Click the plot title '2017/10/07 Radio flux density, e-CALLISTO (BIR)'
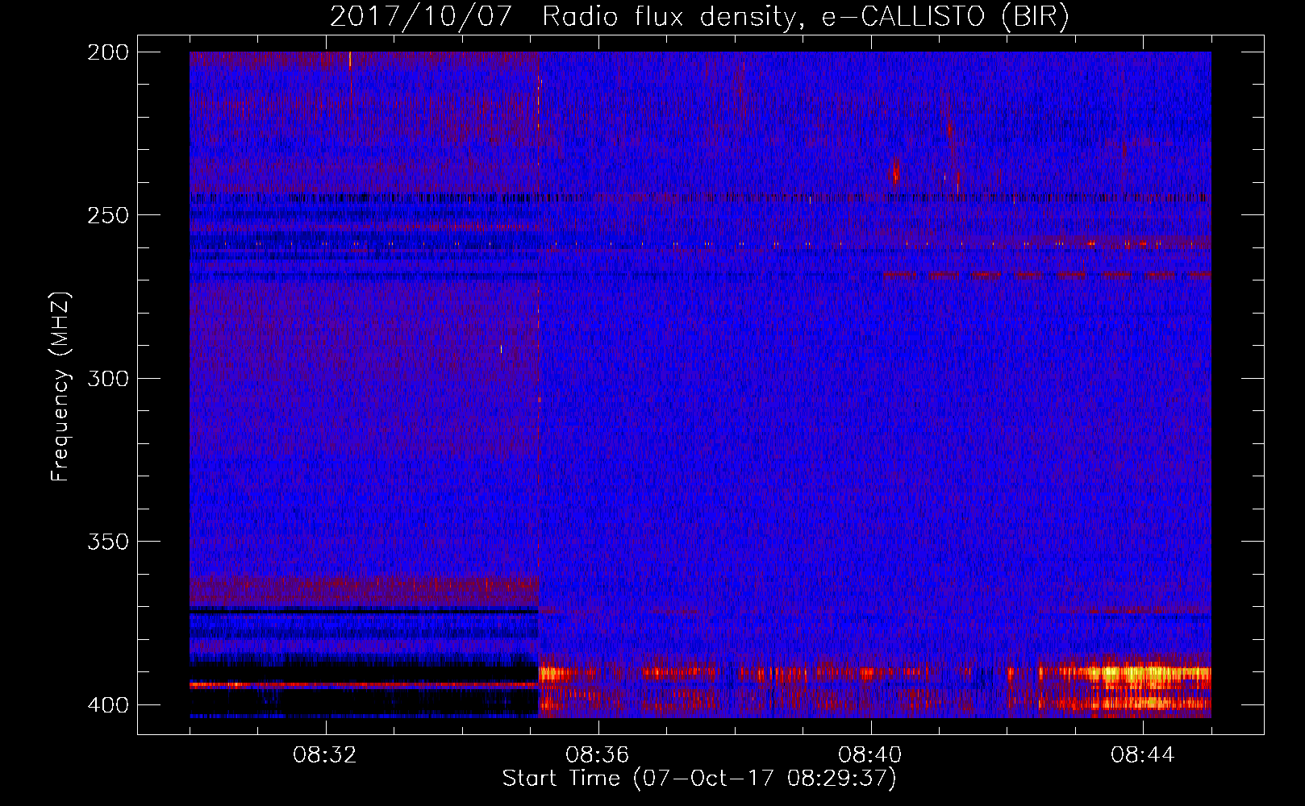The width and height of the screenshot is (1305, 806). (x=699, y=16)
